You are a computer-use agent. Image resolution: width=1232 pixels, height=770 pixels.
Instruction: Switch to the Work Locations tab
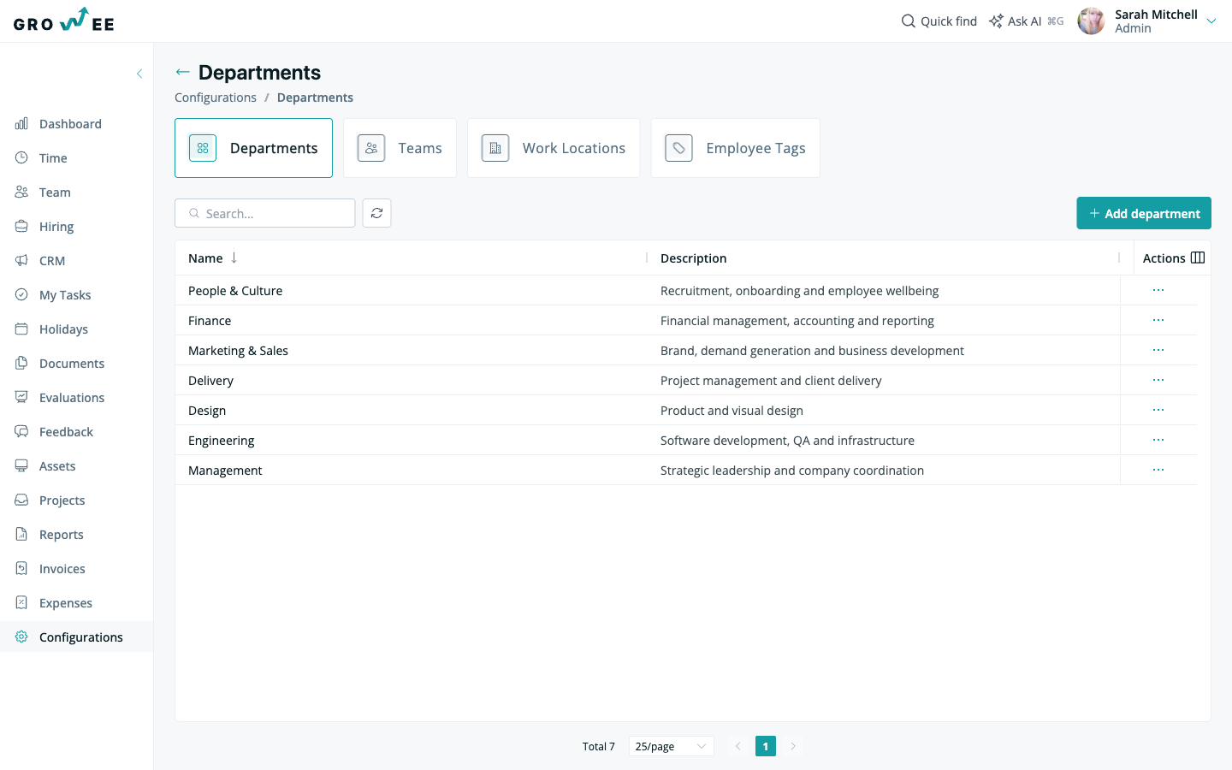tap(554, 148)
